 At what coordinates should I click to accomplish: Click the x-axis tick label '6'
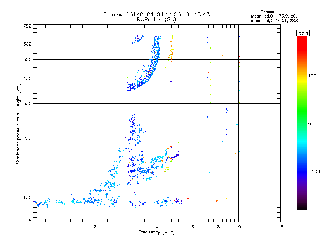tap(193, 227)
